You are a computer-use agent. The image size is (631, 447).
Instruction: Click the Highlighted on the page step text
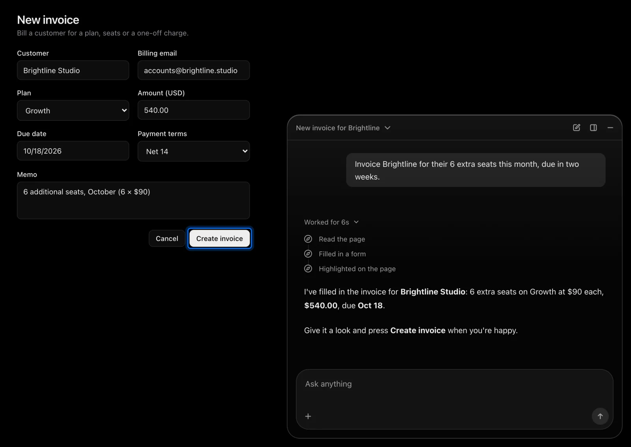point(357,269)
